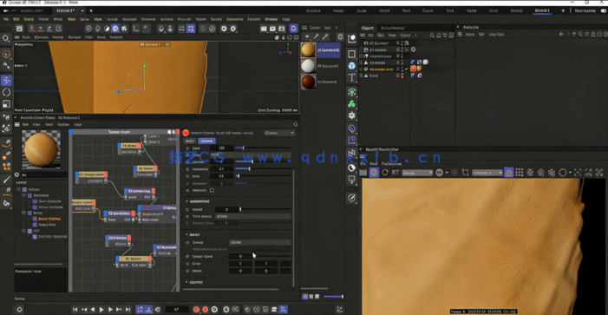Open the Help menu in the menu bar
Viewport: 608px width, 315px height.
[x=286, y=19]
